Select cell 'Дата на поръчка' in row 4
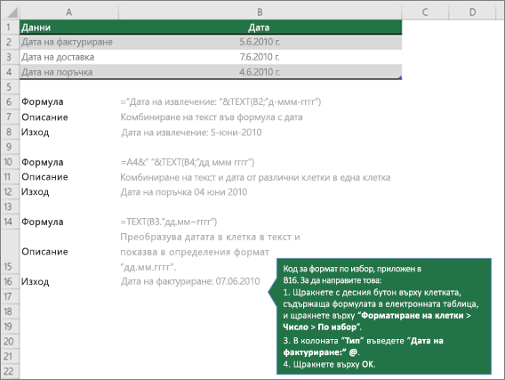This screenshot has height=380, width=505. click(x=69, y=72)
